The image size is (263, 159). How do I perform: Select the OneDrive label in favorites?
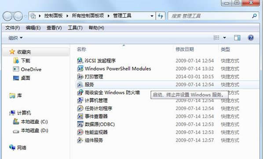(31, 69)
